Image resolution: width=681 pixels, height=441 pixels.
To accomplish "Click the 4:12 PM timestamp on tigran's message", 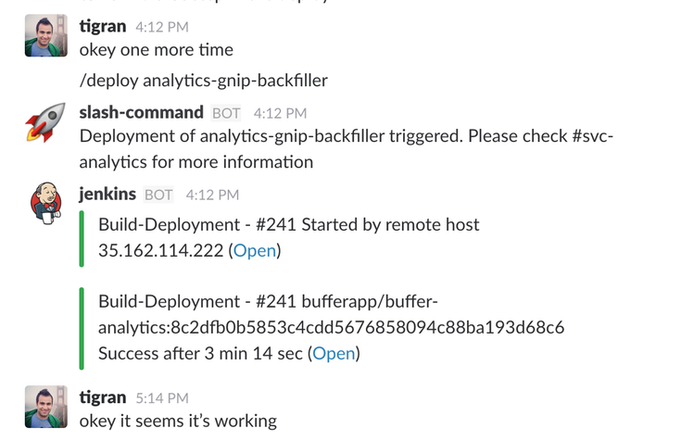I will pos(162,27).
